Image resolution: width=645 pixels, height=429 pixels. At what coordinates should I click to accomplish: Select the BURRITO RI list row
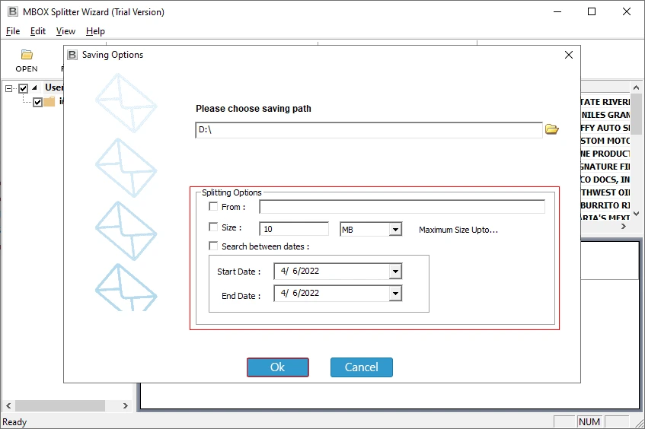[605, 205]
